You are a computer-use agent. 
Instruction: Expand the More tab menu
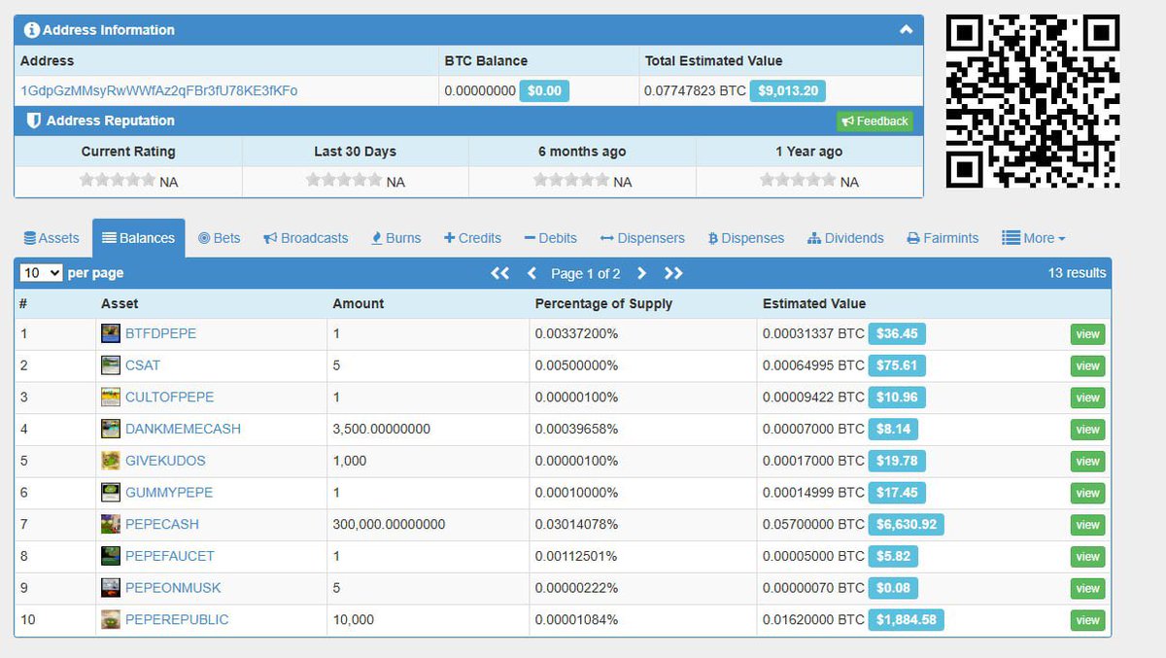point(1033,237)
